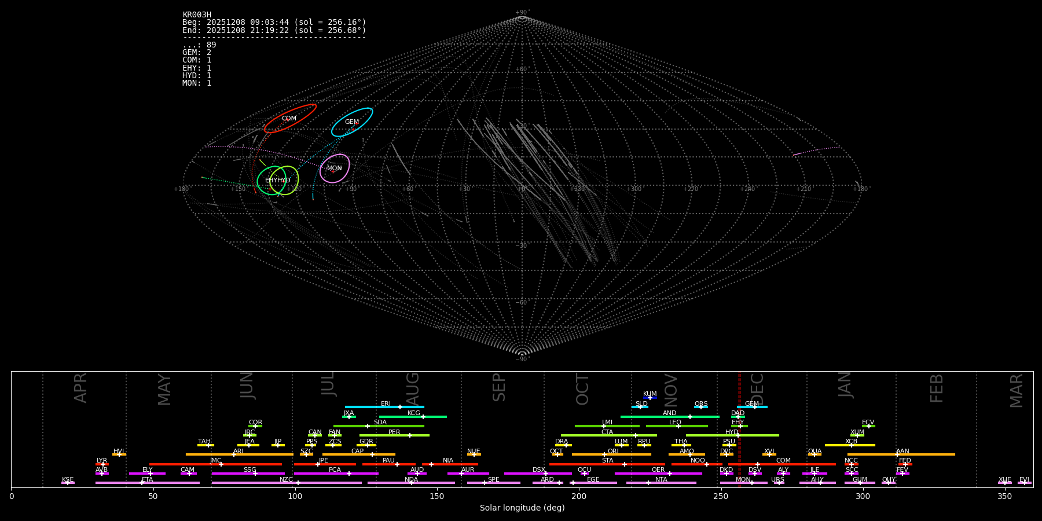1042x521 pixels.
Task: Click the long orange AAN activity bar
Action: pos(901,454)
